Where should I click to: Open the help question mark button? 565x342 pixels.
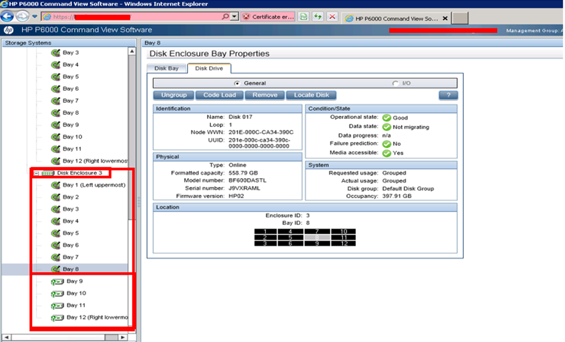[x=448, y=95]
